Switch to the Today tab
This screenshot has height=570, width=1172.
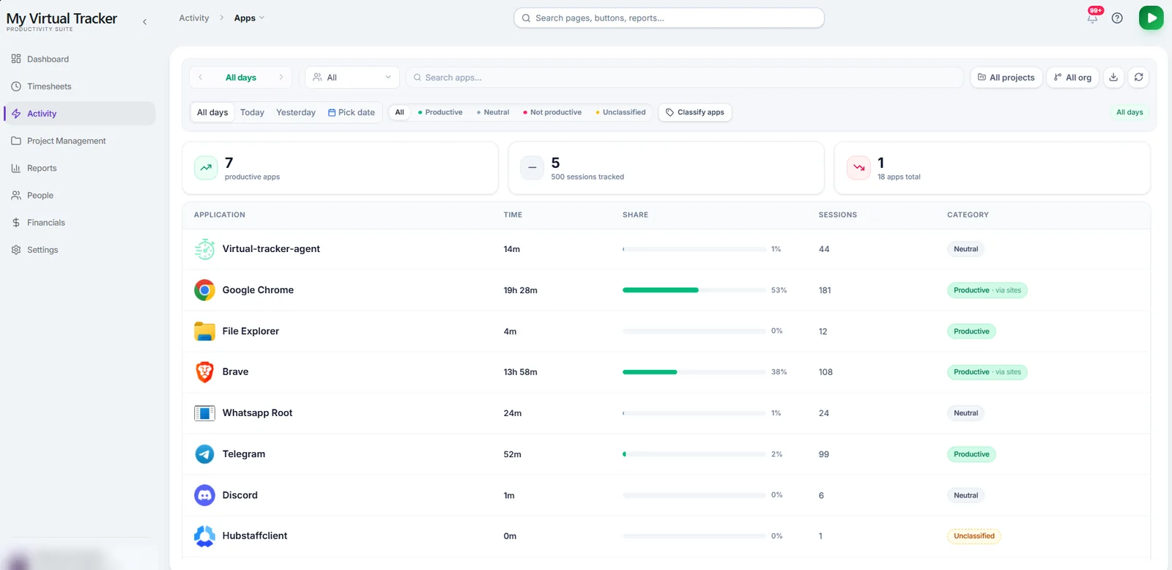pos(252,112)
